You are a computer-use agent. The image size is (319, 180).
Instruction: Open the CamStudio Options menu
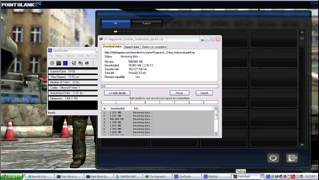click(70, 56)
